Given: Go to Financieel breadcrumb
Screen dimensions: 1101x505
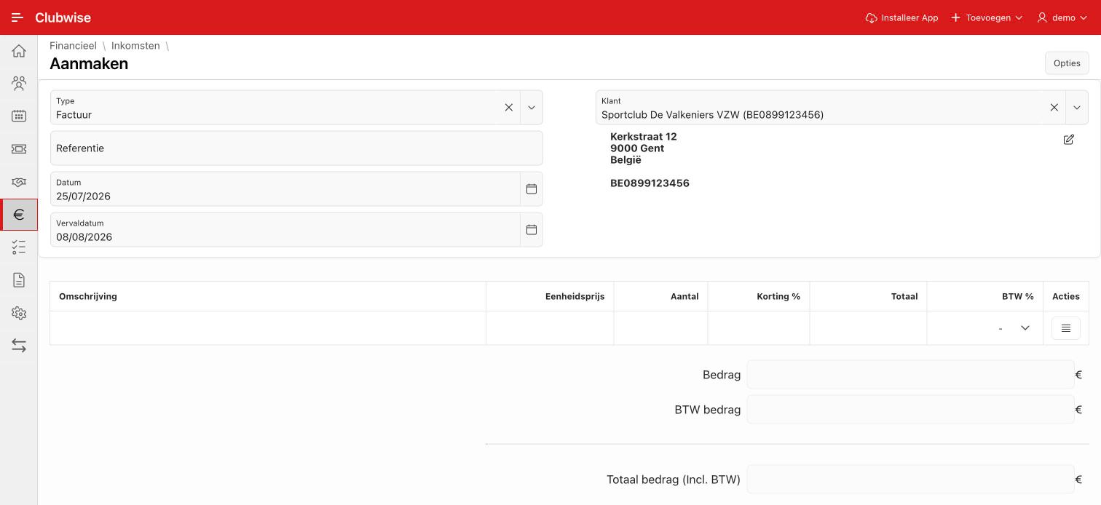Looking at the screenshot, I should (x=73, y=46).
